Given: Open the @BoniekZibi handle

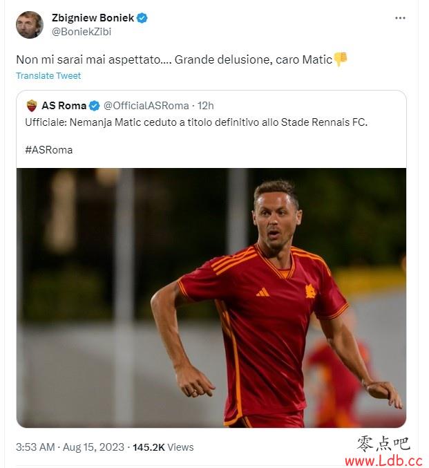Looking at the screenshot, I should click(82, 32).
